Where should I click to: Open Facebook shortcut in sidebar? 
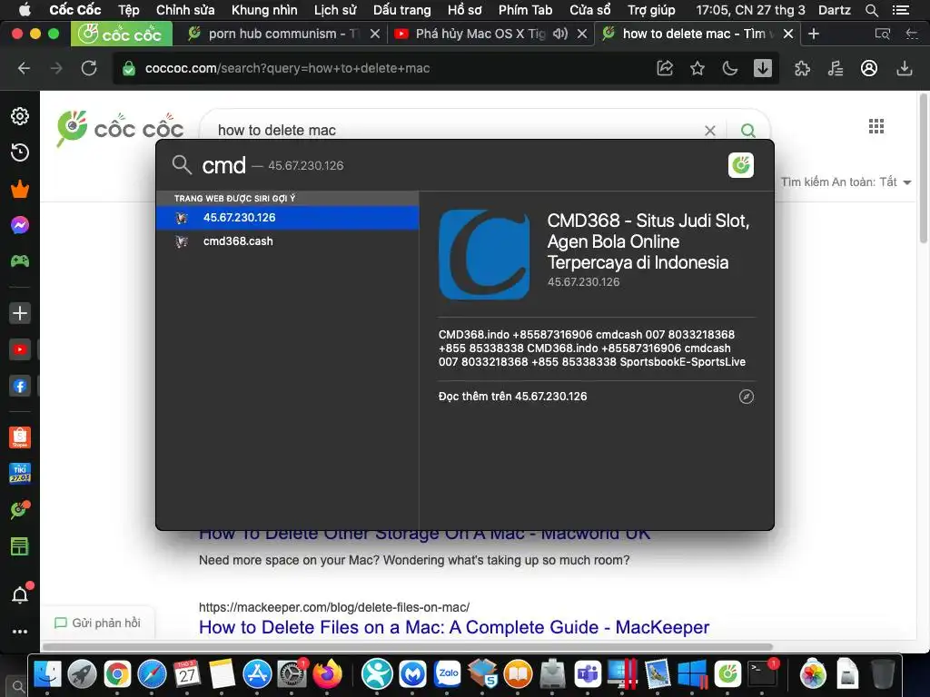click(x=20, y=387)
